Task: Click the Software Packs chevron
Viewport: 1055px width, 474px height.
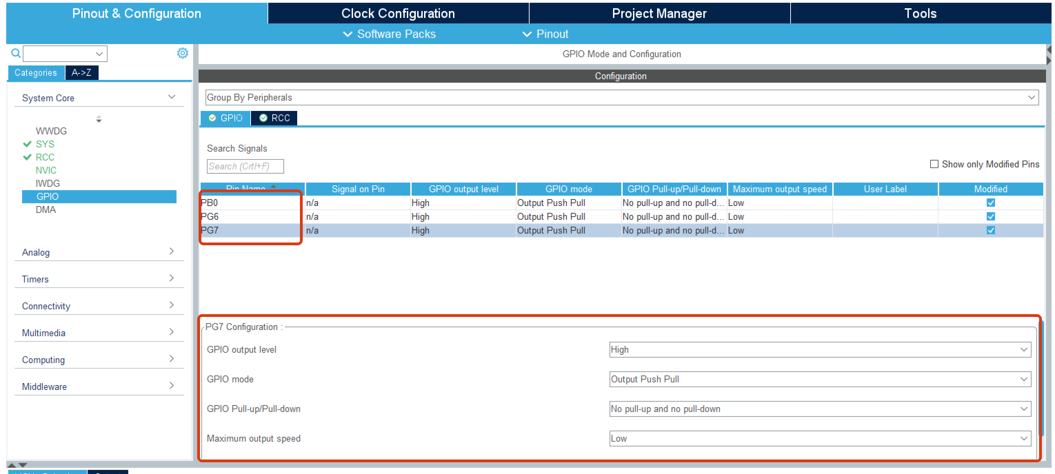Action: click(347, 34)
